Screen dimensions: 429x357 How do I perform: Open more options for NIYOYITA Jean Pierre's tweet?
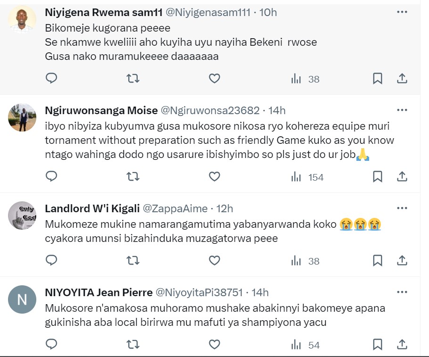click(402, 292)
